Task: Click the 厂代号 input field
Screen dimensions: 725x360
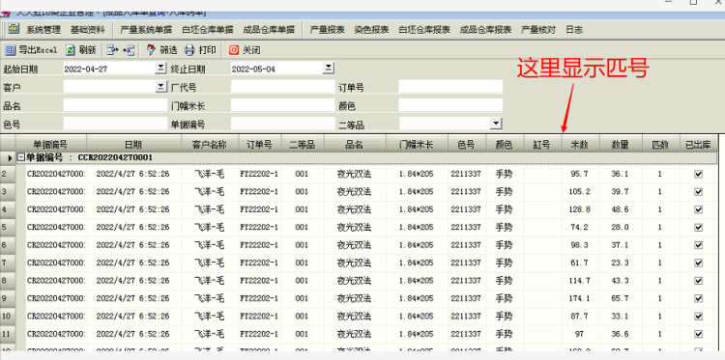Action: point(282,87)
